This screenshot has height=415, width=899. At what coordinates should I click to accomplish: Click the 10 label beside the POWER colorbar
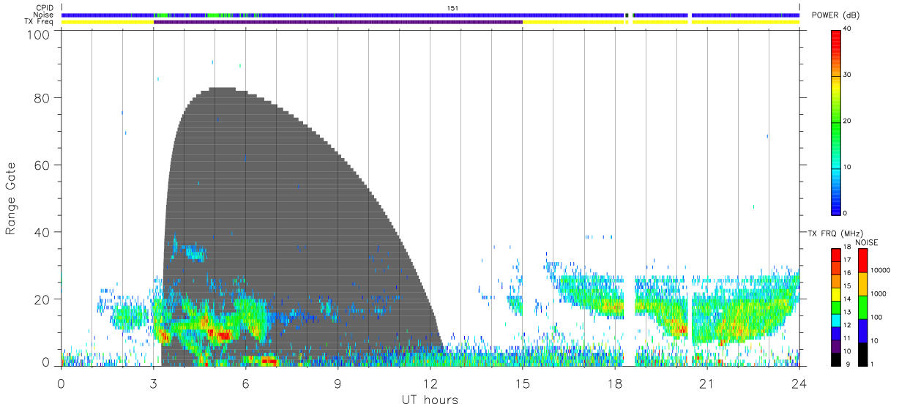click(847, 167)
